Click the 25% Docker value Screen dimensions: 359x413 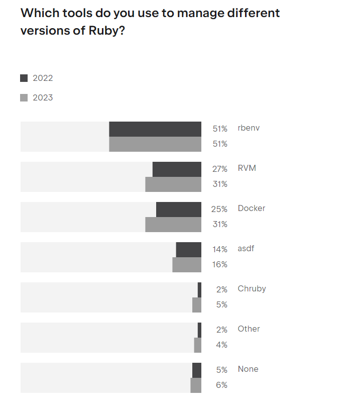tap(219, 209)
